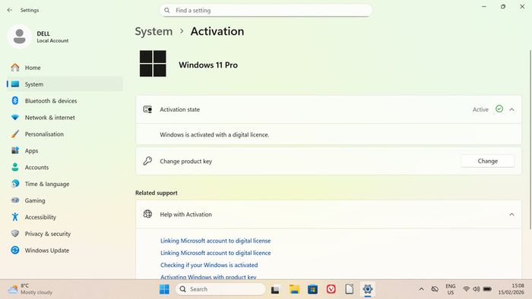
Task: Click the Wi-Fi tray icon
Action: 466,289
